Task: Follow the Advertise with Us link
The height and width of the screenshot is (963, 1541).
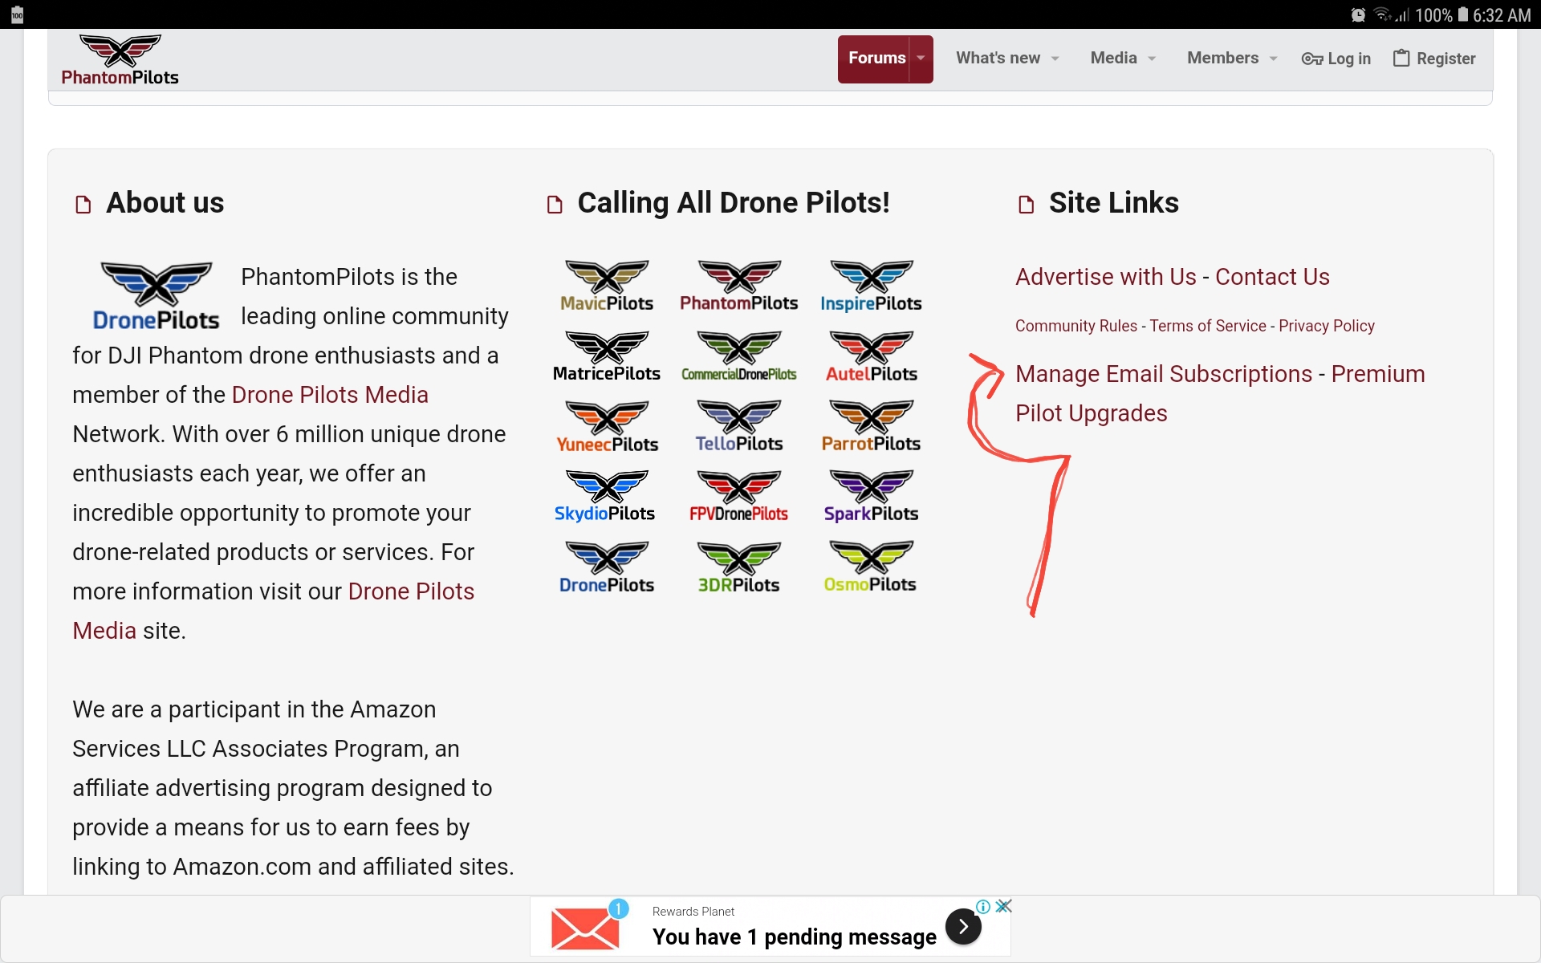Action: (x=1105, y=277)
